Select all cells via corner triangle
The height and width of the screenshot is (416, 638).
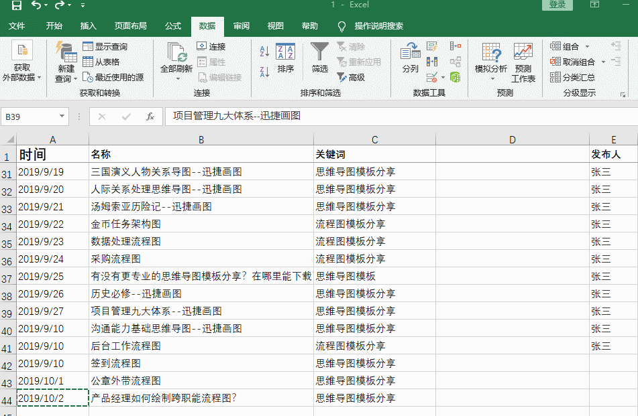(x=9, y=139)
